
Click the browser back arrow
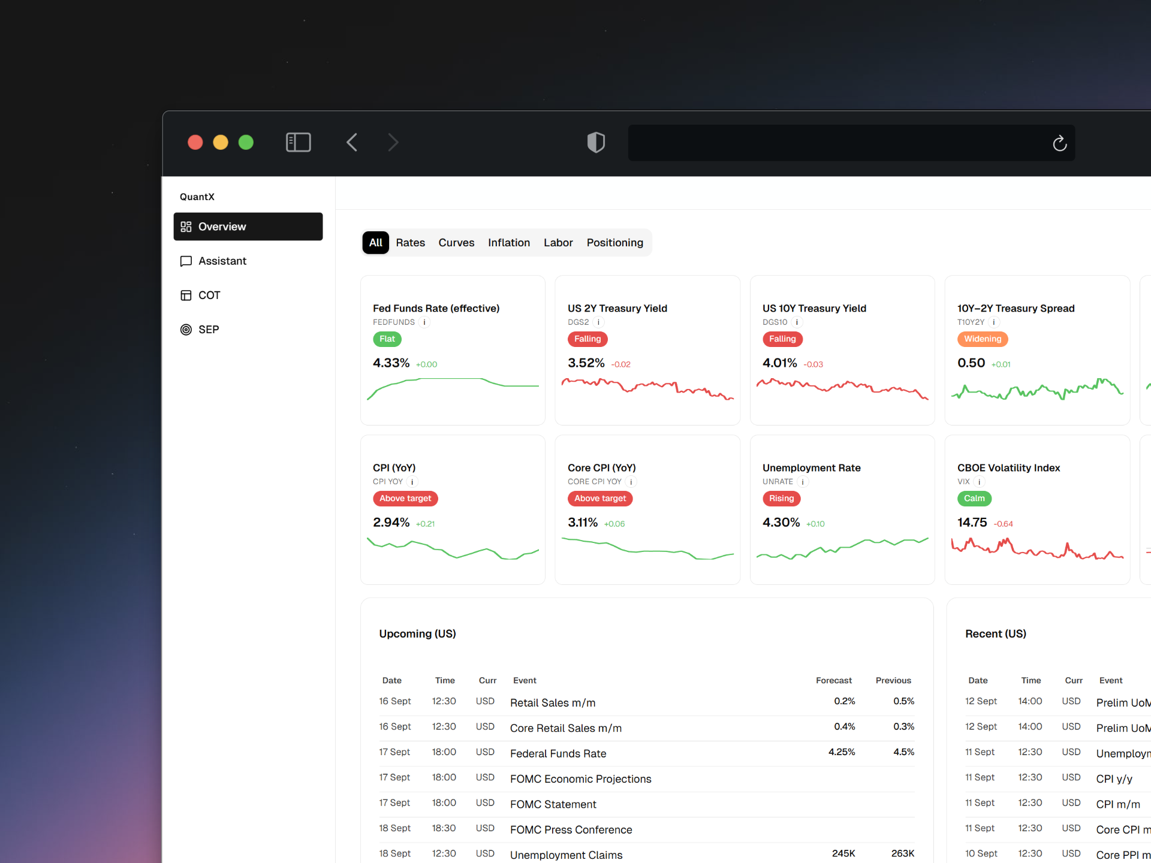point(352,143)
